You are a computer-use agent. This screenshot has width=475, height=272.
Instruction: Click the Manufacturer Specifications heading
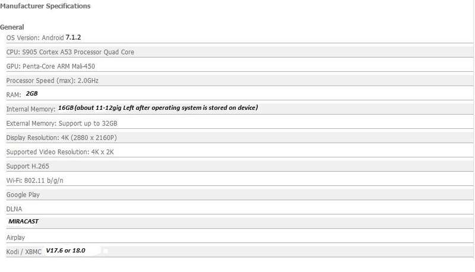(x=45, y=6)
